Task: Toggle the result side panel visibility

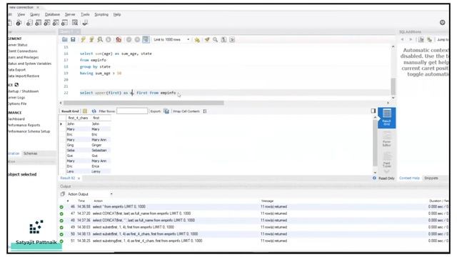Action: pos(373,111)
